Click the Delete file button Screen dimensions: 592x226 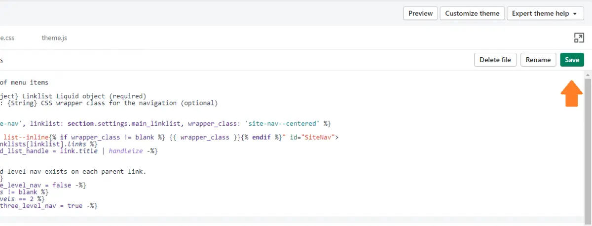point(495,60)
